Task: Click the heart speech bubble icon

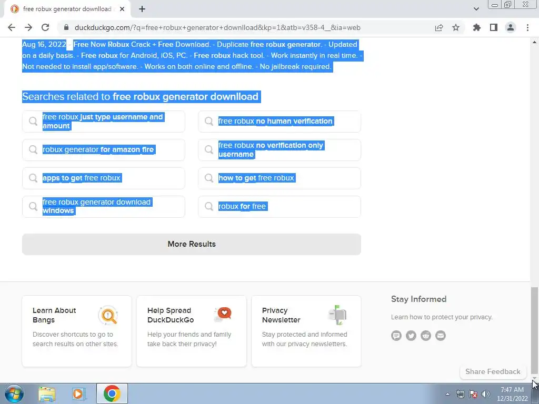Action: coord(223,314)
